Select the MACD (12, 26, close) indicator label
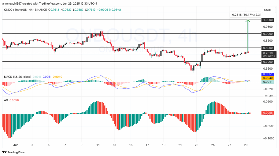The height and width of the screenshot is (156, 279). [18, 77]
